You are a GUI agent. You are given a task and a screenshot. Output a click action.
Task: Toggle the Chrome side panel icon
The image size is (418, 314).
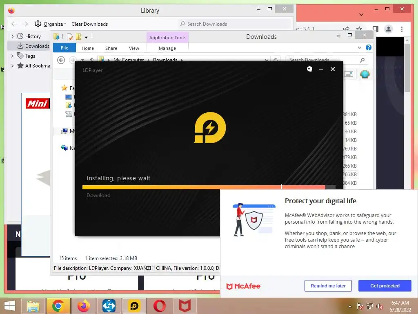point(376,29)
